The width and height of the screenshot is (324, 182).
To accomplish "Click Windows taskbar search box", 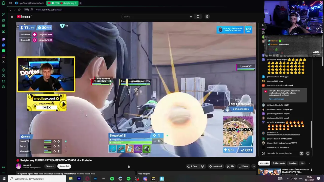I will pyautogui.click(x=37, y=179).
